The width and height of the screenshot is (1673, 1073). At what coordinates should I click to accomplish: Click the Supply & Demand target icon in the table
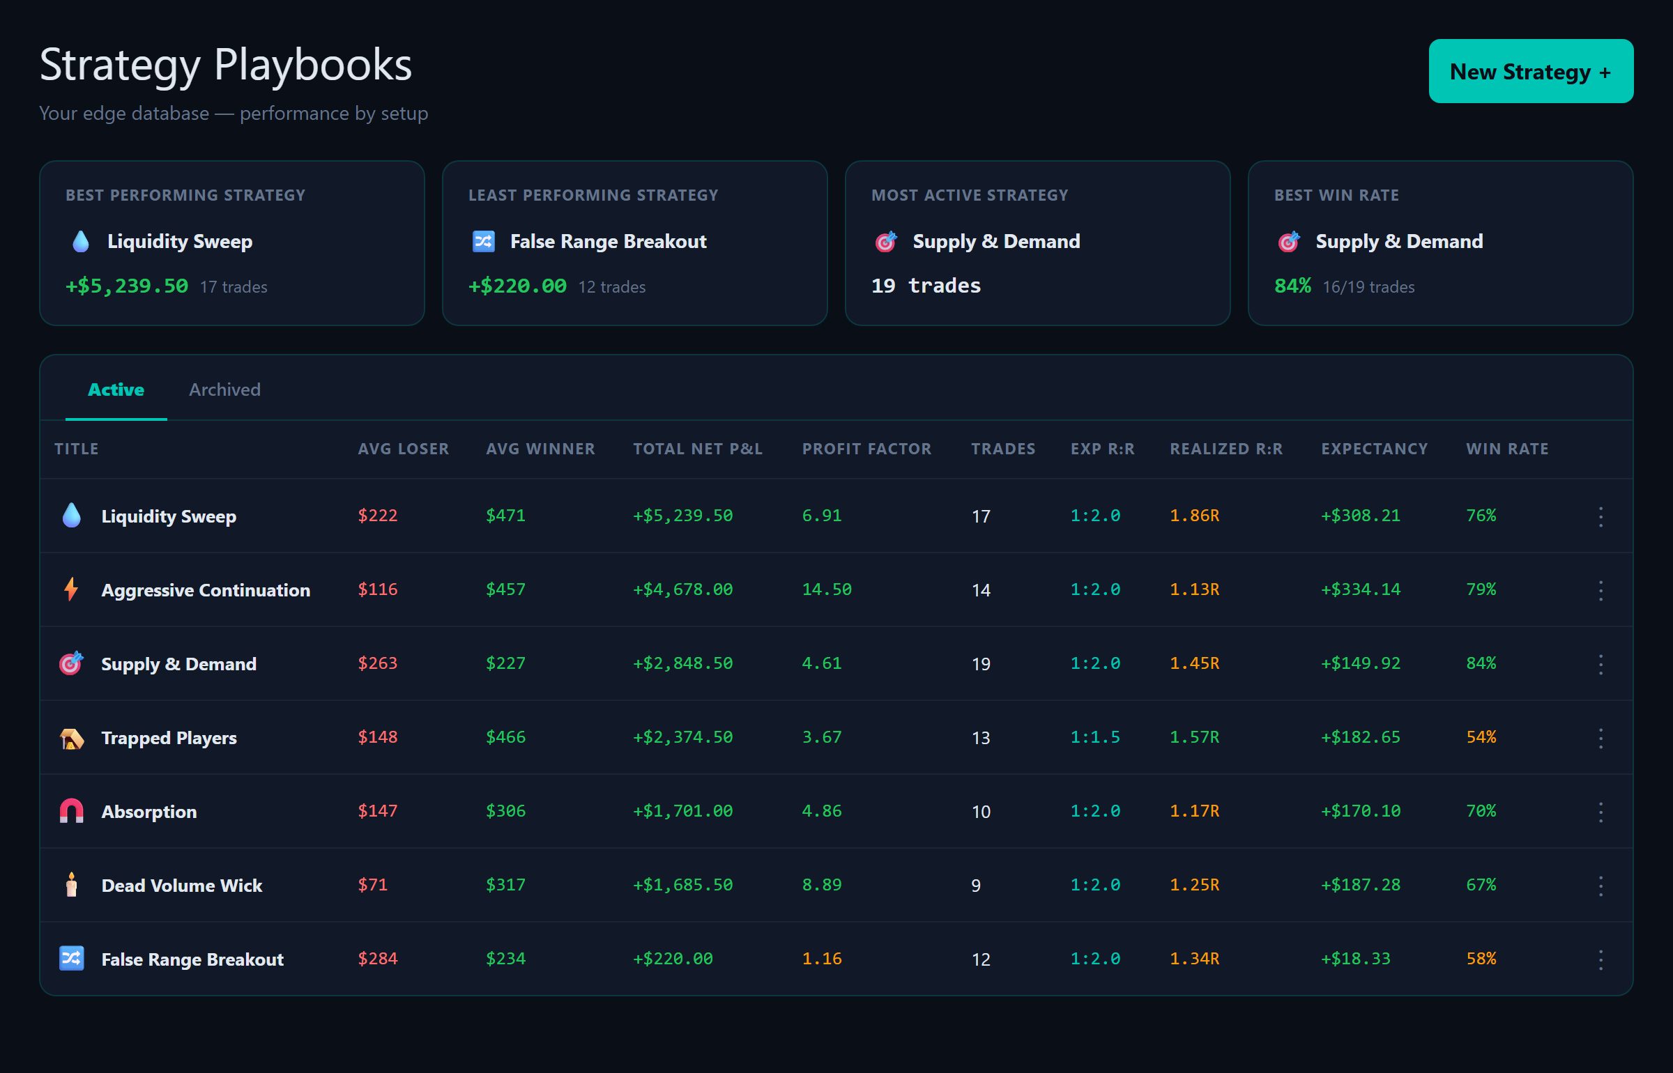coord(71,663)
